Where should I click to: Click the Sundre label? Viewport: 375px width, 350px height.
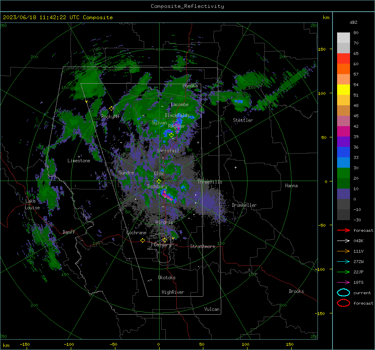pyautogui.click(x=126, y=172)
